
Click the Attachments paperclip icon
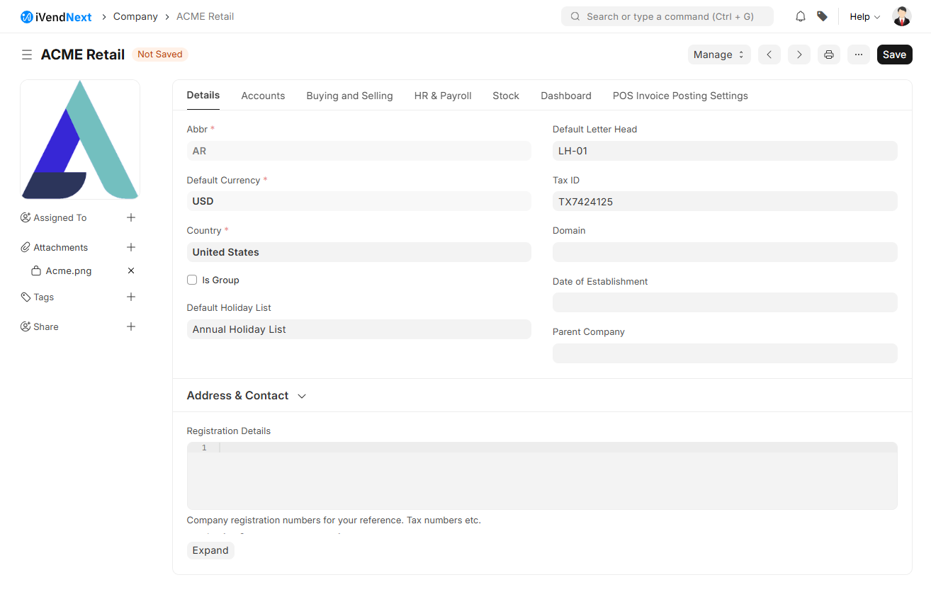point(26,247)
